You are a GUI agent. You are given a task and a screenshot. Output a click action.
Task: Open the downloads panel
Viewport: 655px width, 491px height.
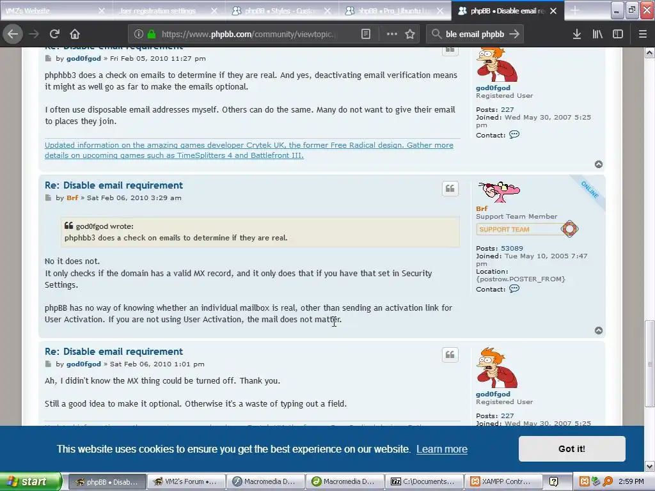tap(576, 34)
